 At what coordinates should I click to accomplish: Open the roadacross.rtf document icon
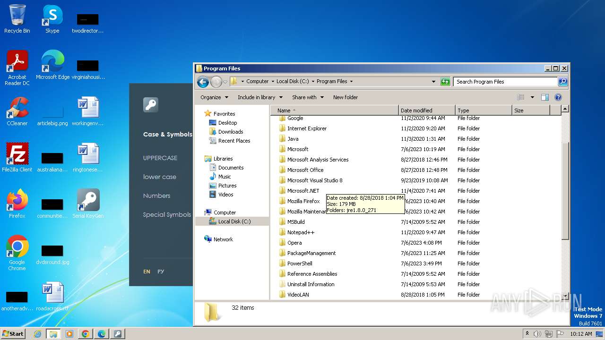[x=52, y=297]
